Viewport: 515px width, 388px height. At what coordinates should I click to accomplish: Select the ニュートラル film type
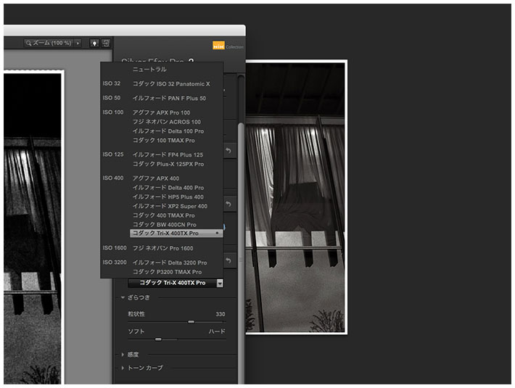pos(149,70)
